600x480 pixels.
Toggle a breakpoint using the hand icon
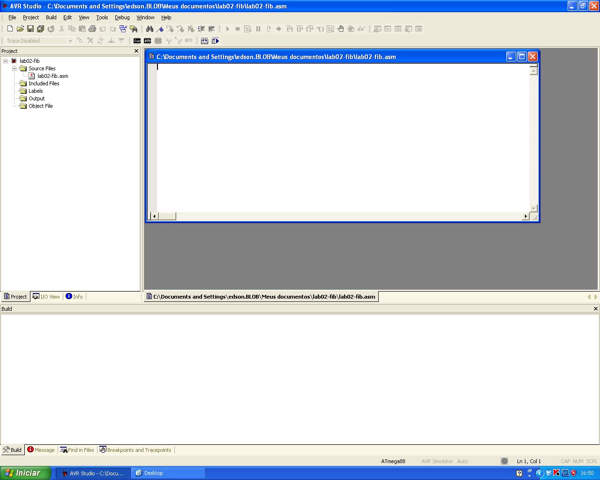(x=341, y=29)
